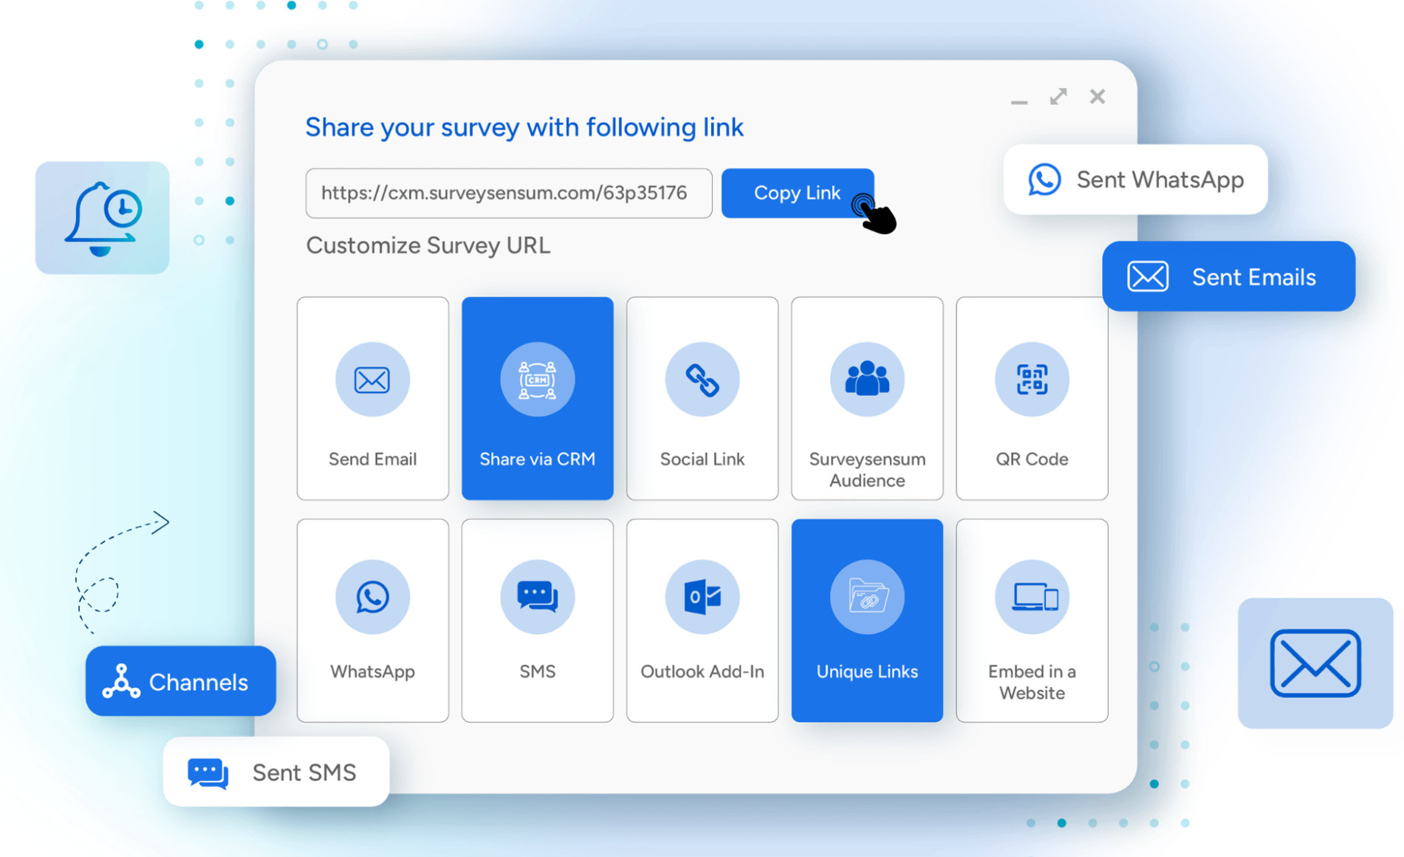Click the SMS chat bubble icon
Image resolution: width=1404 pixels, height=857 pixels.
pos(537,597)
